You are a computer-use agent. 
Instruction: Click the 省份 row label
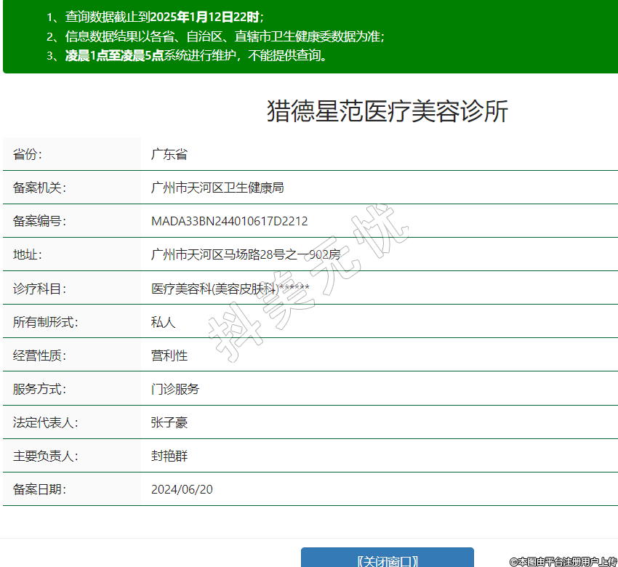pos(28,155)
